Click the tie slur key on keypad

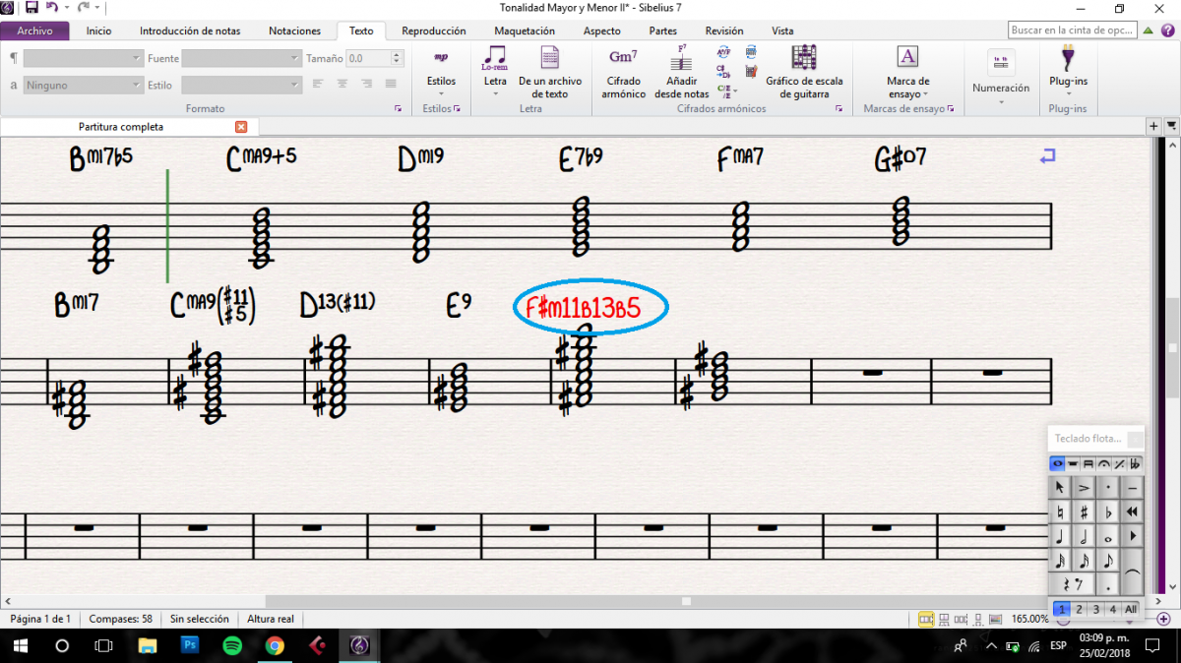1133,573
